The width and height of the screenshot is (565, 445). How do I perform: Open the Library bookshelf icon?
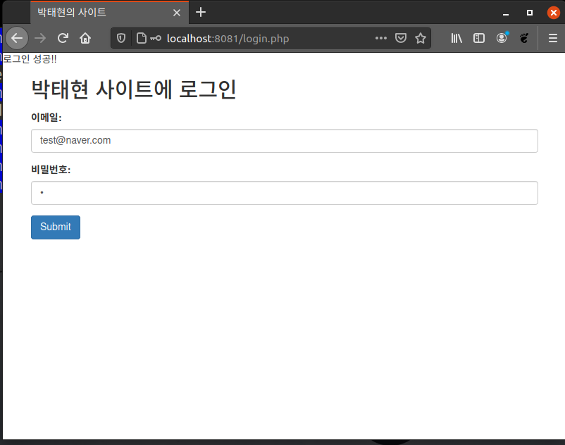tap(457, 38)
